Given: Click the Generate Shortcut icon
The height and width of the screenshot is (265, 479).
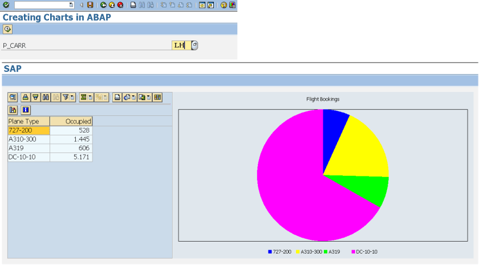Looking at the screenshot, I should click(211, 5).
